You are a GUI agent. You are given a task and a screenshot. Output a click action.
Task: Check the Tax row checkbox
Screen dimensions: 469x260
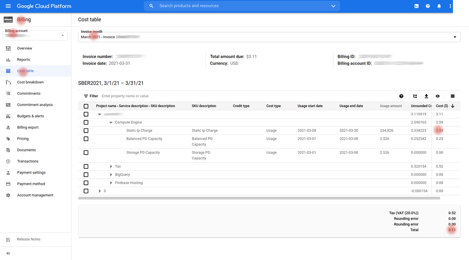click(86, 166)
